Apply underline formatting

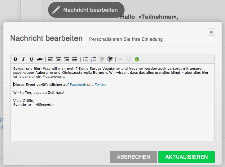point(31,59)
